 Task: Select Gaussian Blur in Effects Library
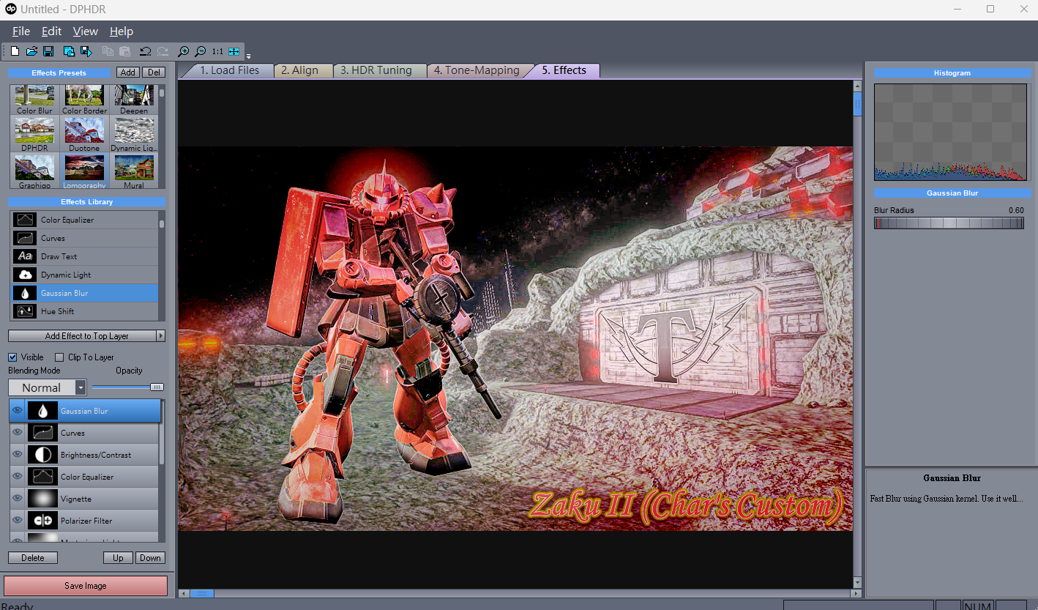click(x=84, y=293)
